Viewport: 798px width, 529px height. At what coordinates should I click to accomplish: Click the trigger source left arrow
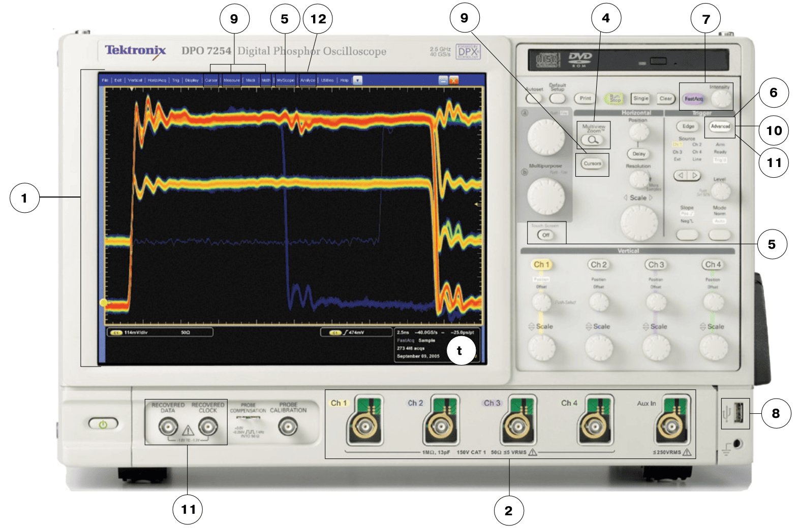click(x=681, y=176)
